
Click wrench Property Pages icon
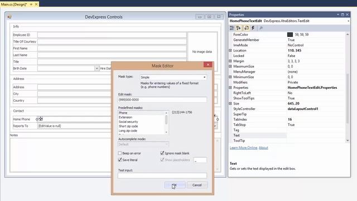pos(261,28)
